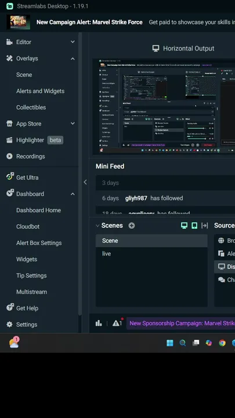
Task: Open Windows Start menu on taskbar
Action: pyautogui.click(x=169, y=343)
